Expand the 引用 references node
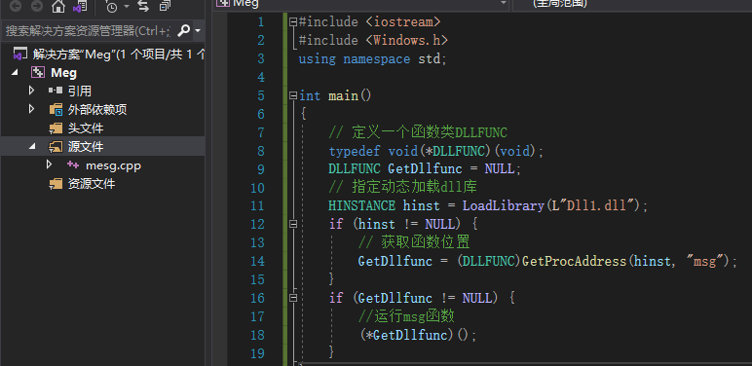The width and height of the screenshot is (752, 366). (x=31, y=91)
